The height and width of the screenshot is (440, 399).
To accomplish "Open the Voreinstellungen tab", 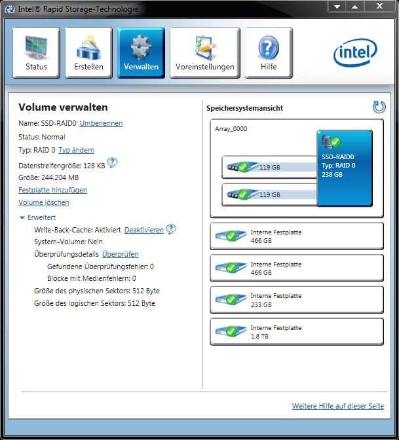I will [205, 53].
